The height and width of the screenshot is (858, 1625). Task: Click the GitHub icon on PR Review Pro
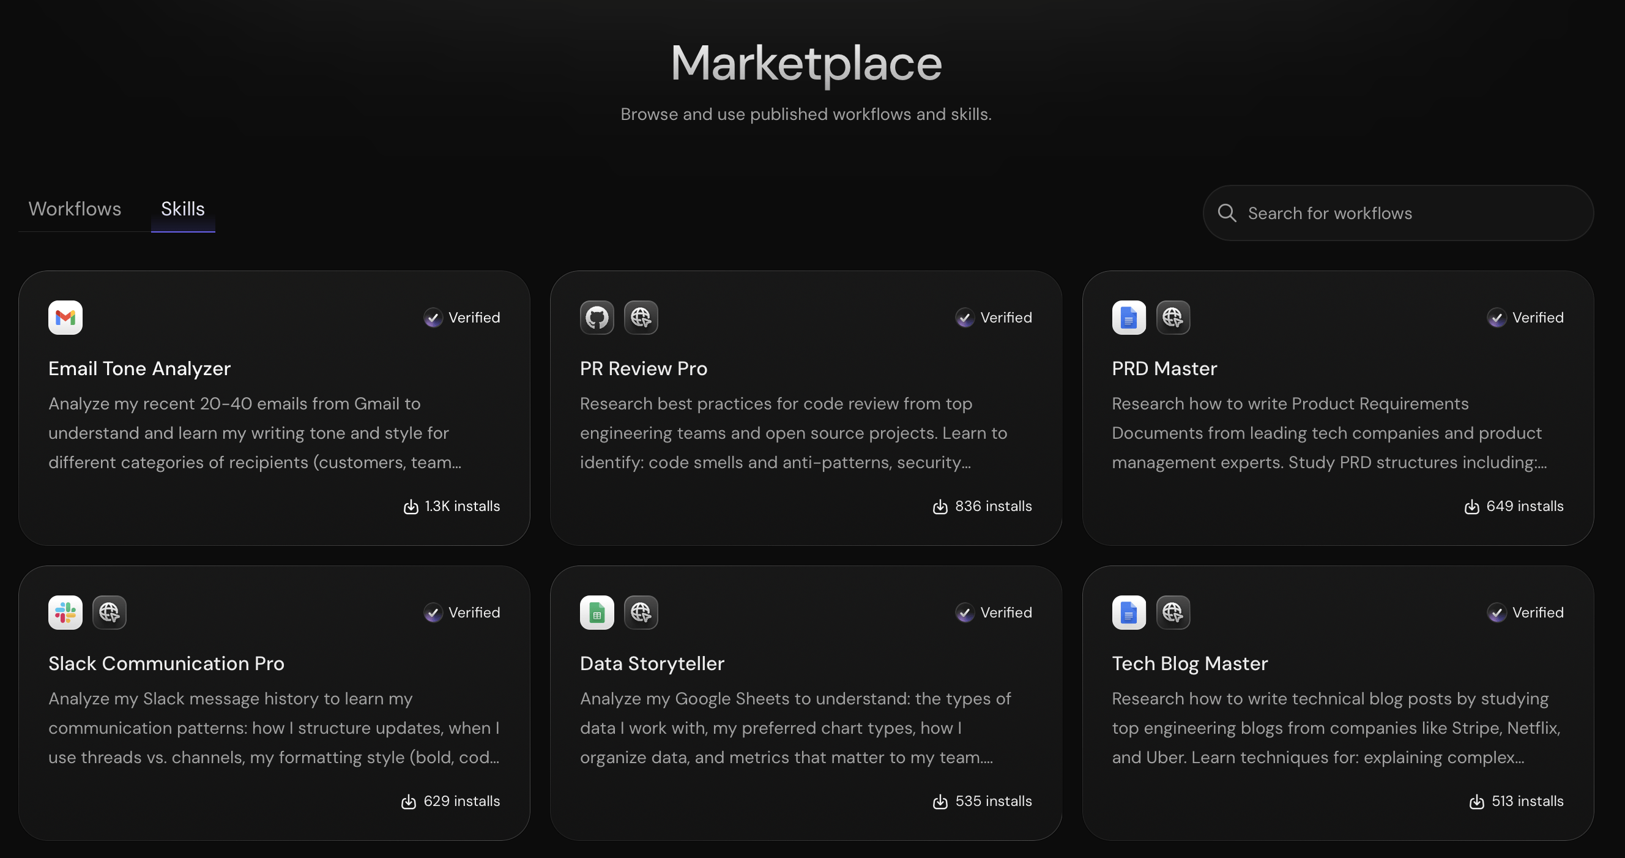[x=597, y=318]
